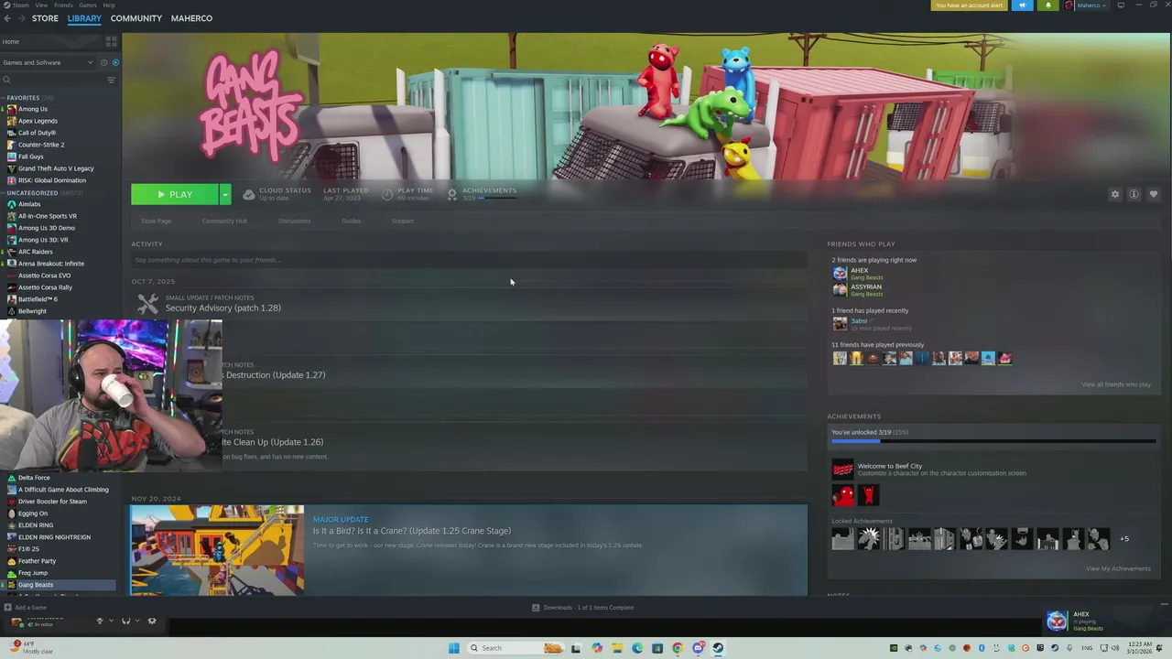The height and width of the screenshot is (659, 1172).
Task: Open the Crane Stage update thumbnail
Action: [217, 550]
